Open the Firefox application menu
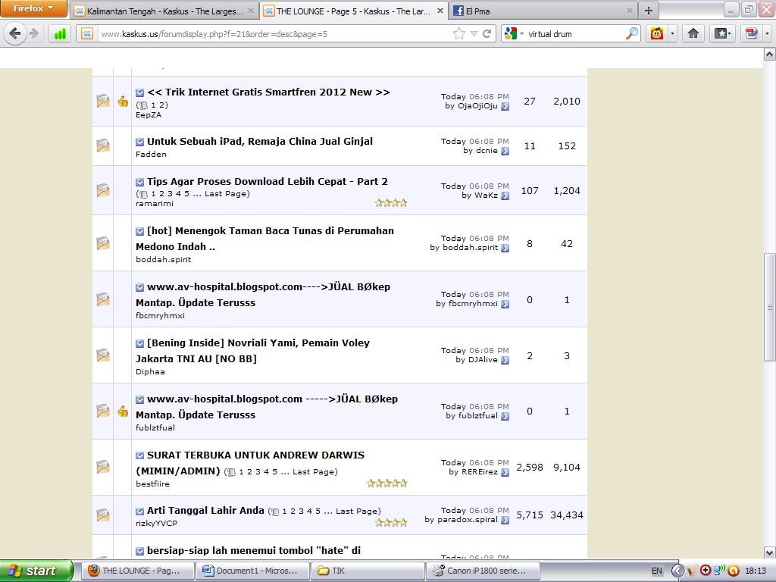Image resolution: width=776 pixels, height=582 pixels. point(33,8)
